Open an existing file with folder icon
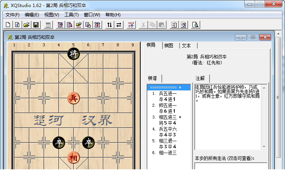Viewport: 285px width, 176px height. click(x=27, y=25)
